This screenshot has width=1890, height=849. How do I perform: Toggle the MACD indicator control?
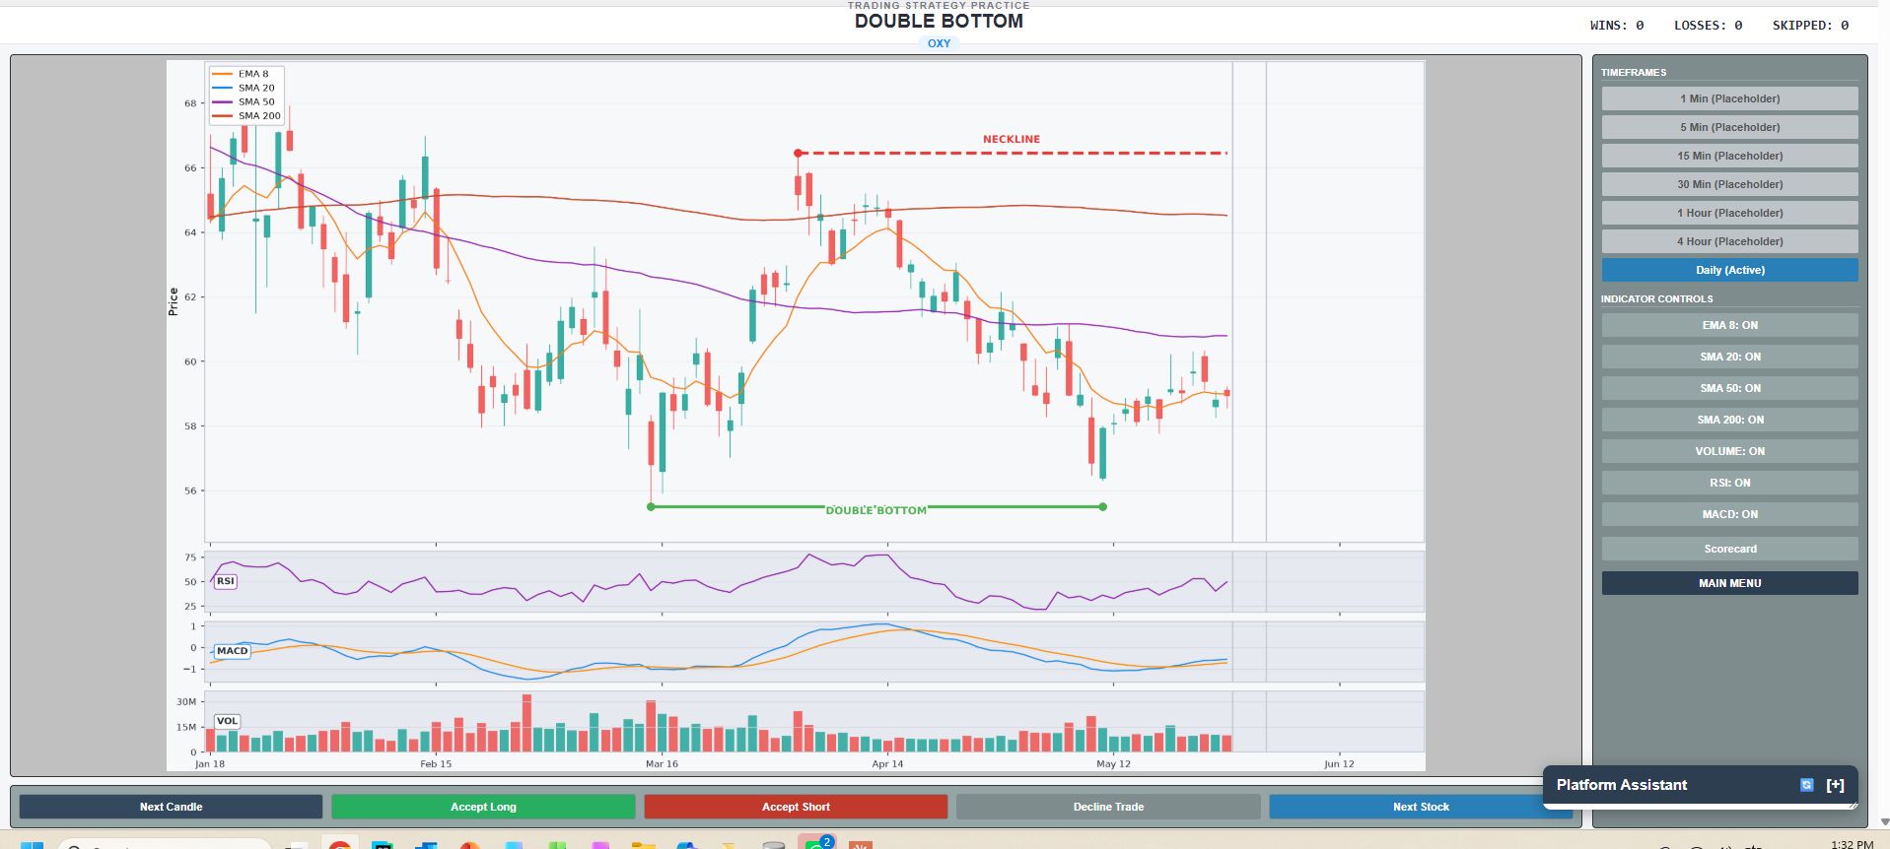[x=1729, y=514]
